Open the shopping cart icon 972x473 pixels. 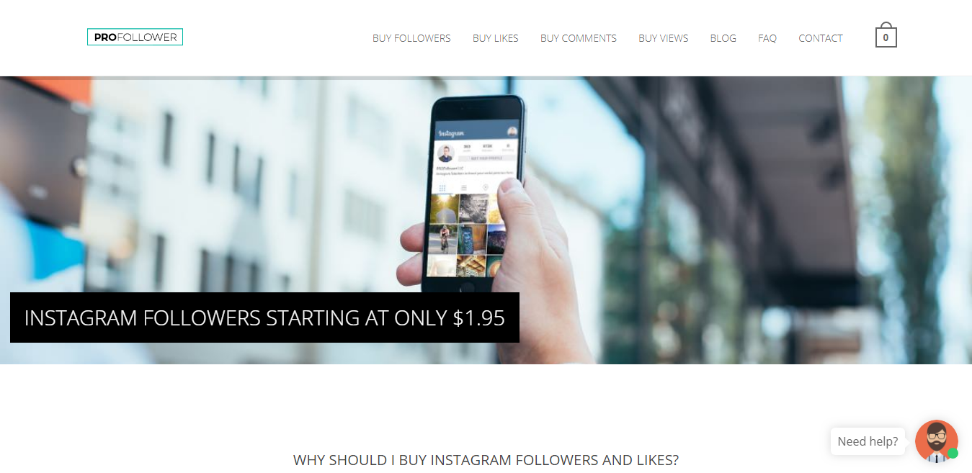point(886,35)
